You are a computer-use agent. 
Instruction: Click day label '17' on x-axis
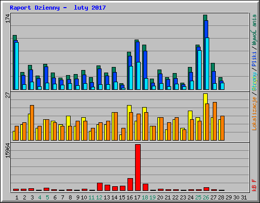(137, 197)
